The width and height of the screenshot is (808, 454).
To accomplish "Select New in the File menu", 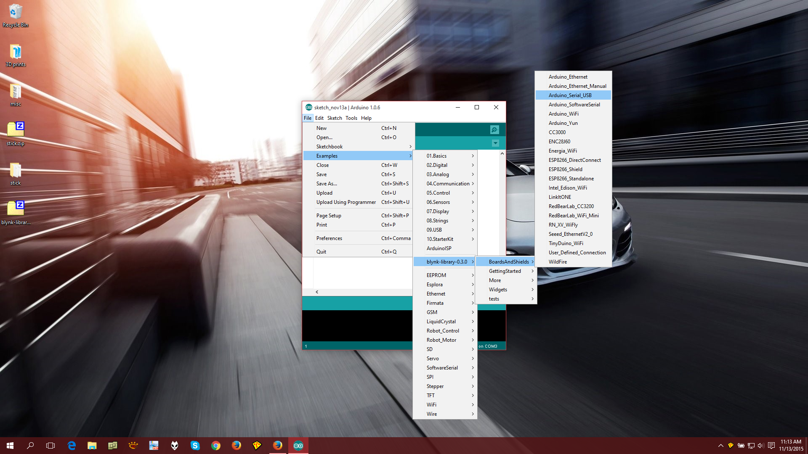I will 358,128.
